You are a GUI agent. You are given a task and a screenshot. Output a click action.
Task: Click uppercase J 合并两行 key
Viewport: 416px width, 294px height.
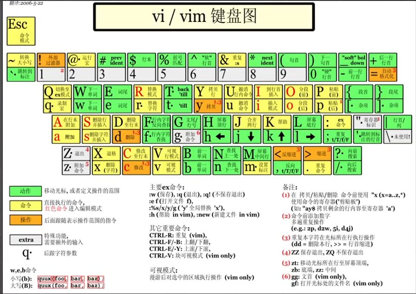[x=247, y=122]
